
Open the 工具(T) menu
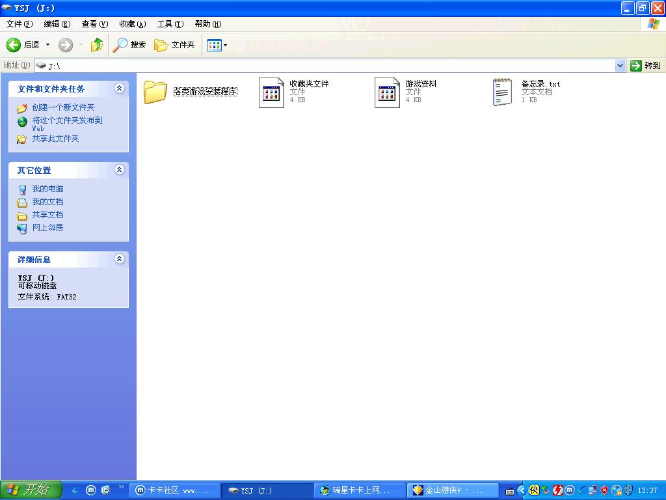[x=170, y=24]
